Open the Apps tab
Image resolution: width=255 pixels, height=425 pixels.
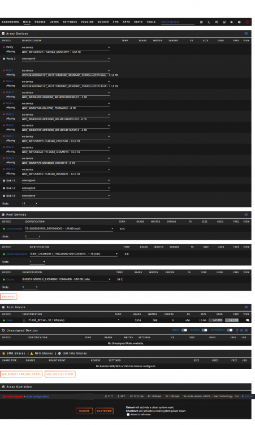coord(126,22)
